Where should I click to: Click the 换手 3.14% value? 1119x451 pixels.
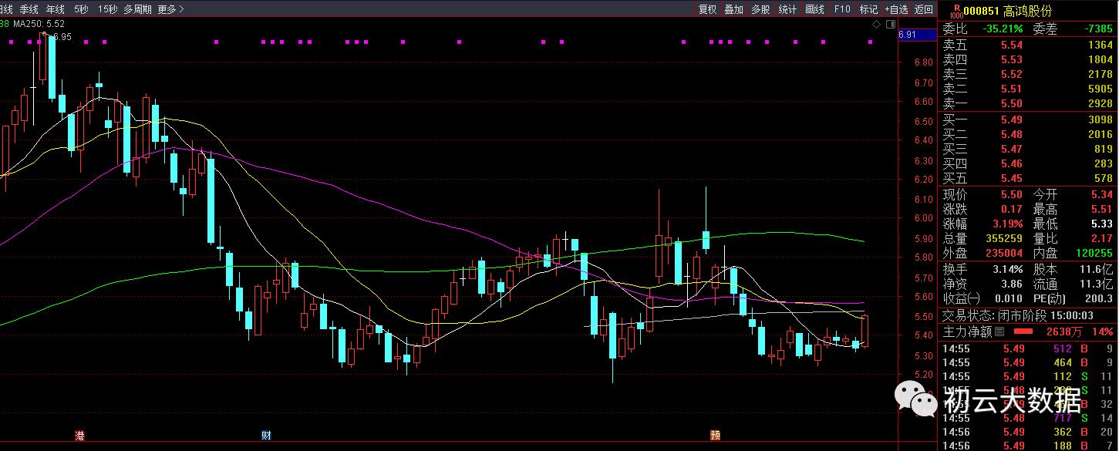coord(1006,270)
